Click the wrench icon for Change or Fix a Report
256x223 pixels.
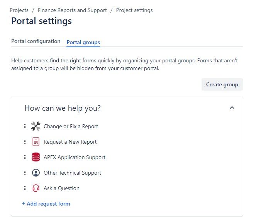point(36,126)
